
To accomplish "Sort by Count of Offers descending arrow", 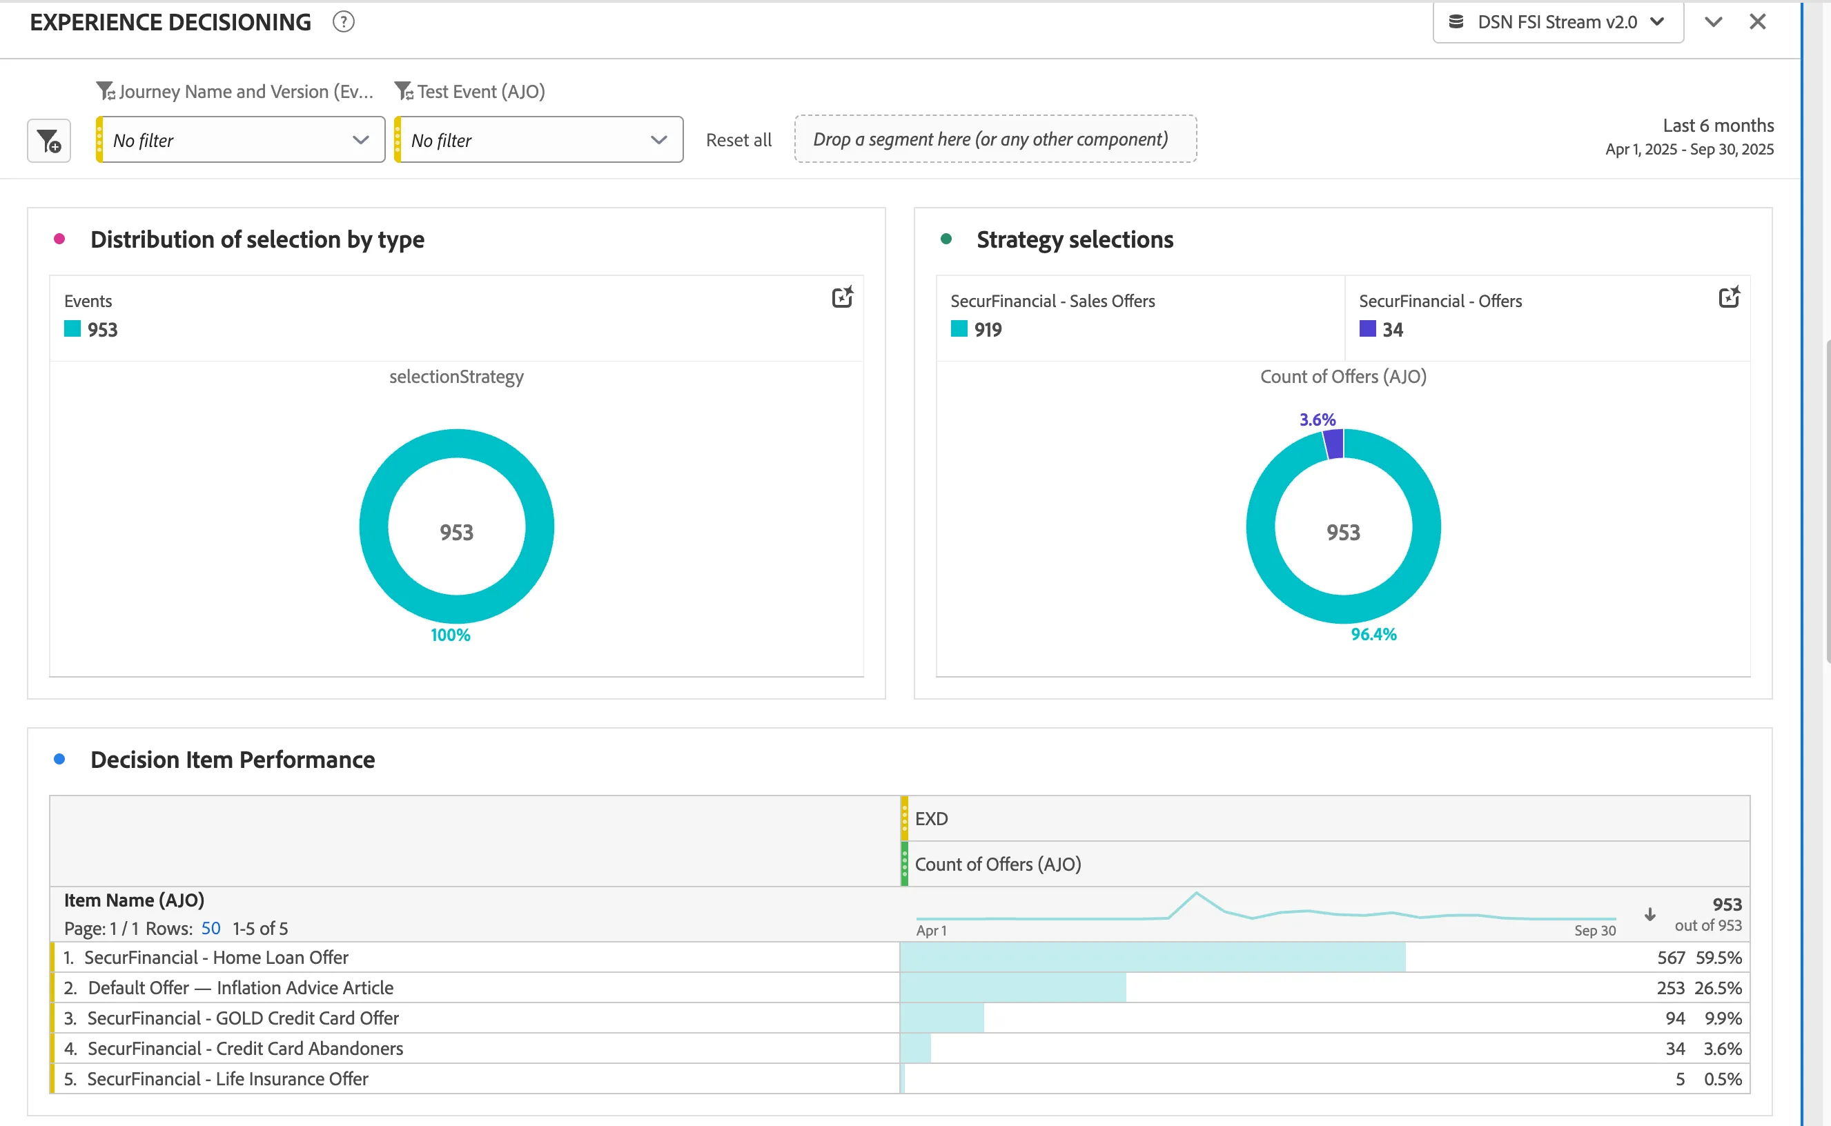I will pos(1650,914).
